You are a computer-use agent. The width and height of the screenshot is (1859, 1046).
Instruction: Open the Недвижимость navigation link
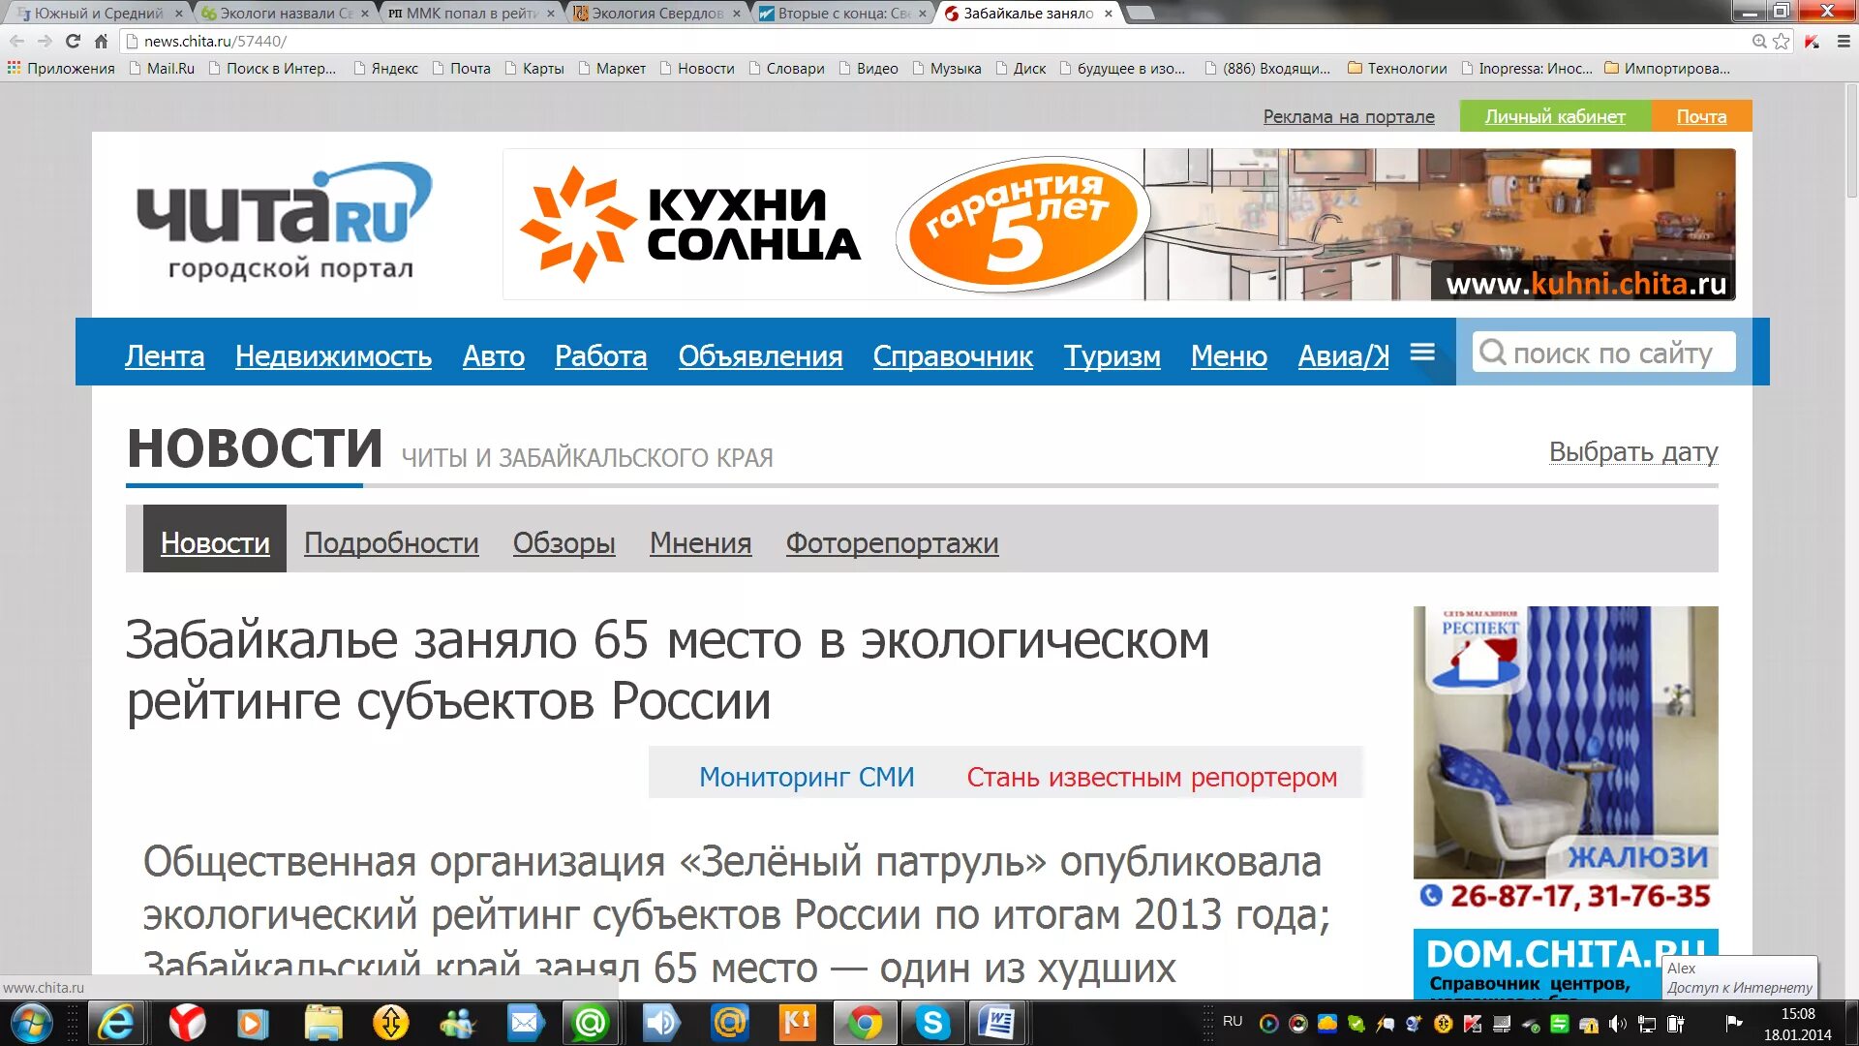(333, 356)
